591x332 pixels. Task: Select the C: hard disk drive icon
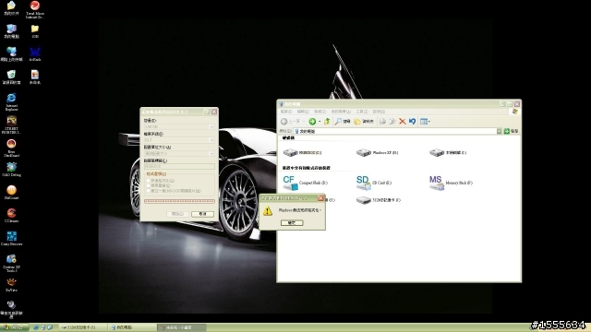[x=290, y=152]
